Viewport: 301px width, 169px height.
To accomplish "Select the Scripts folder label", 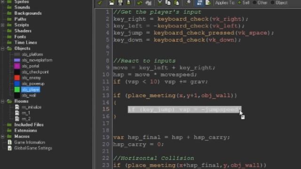I will click(x=22, y=25).
